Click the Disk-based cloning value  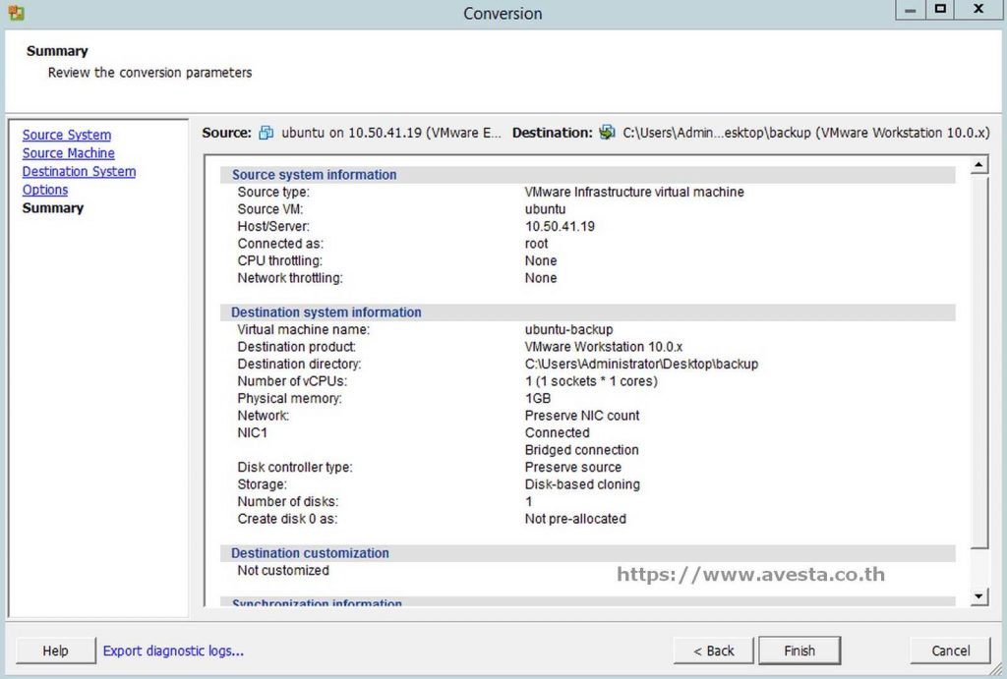[582, 484]
